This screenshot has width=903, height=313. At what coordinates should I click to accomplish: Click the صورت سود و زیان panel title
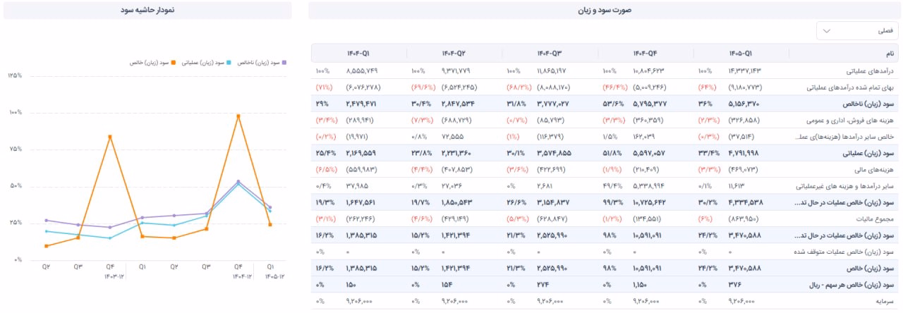coord(605,10)
